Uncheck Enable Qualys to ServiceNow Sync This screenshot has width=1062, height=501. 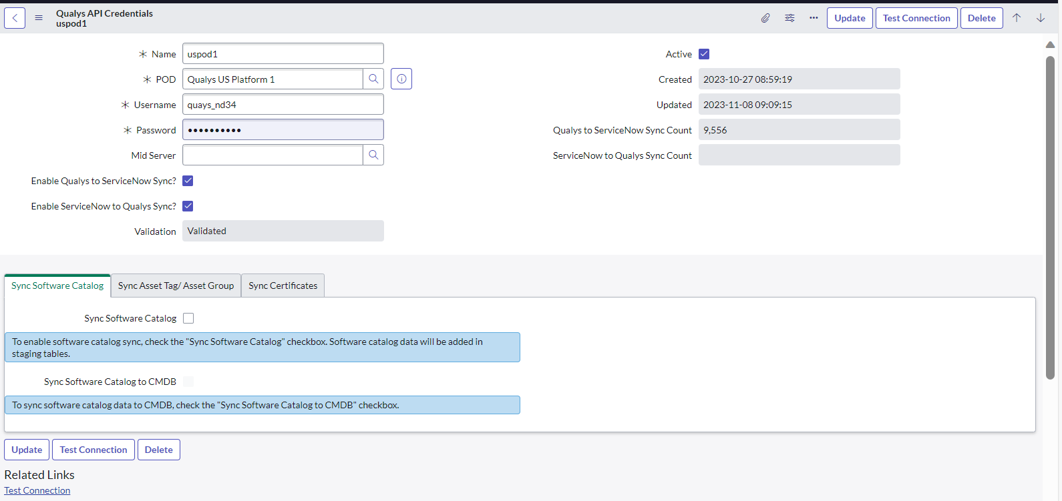[x=188, y=181]
